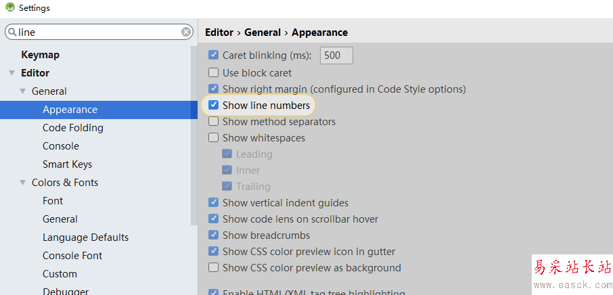The image size is (613, 295).
Task: Clear the search field text
Action: [x=186, y=32]
